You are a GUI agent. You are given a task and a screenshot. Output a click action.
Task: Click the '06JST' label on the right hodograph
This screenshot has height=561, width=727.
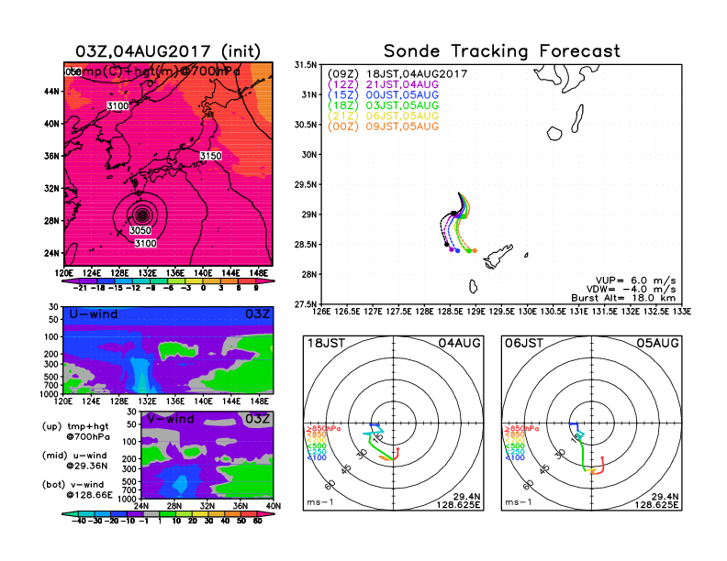[x=524, y=344]
